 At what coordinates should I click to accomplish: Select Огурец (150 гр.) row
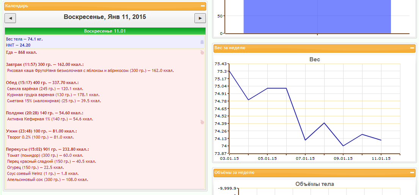click(x=36, y=167)
